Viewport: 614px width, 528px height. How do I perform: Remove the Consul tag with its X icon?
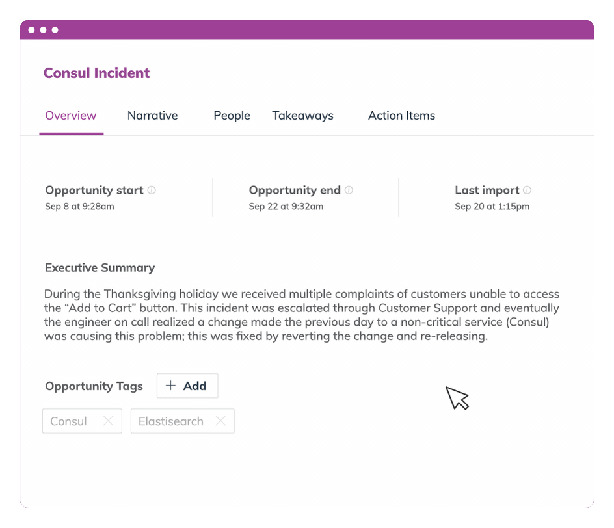pyautogui.click(x=108, y=421)
